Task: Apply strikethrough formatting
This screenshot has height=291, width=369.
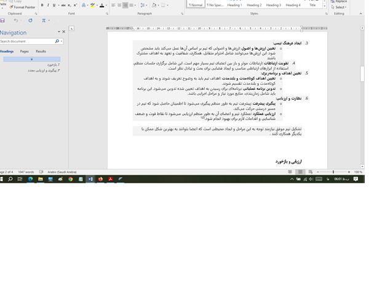Action: pos(63,5)
